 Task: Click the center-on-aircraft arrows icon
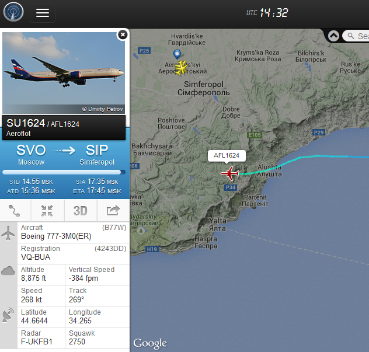[47, 211]
